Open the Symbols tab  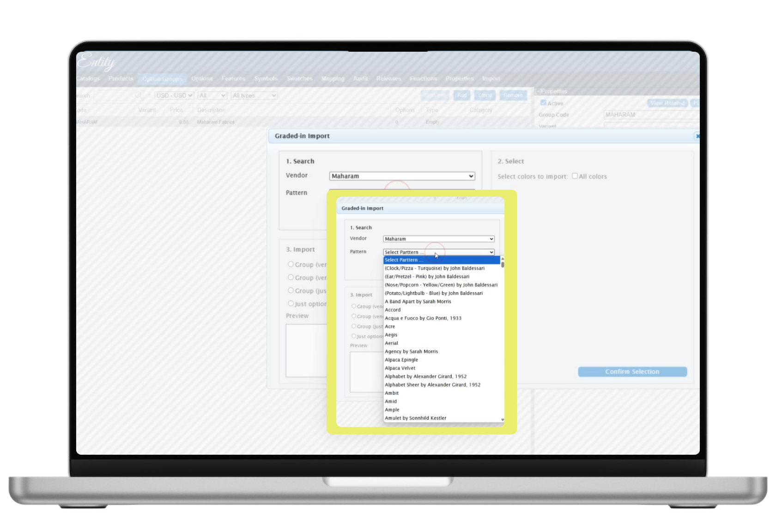[x=266, y=78]
